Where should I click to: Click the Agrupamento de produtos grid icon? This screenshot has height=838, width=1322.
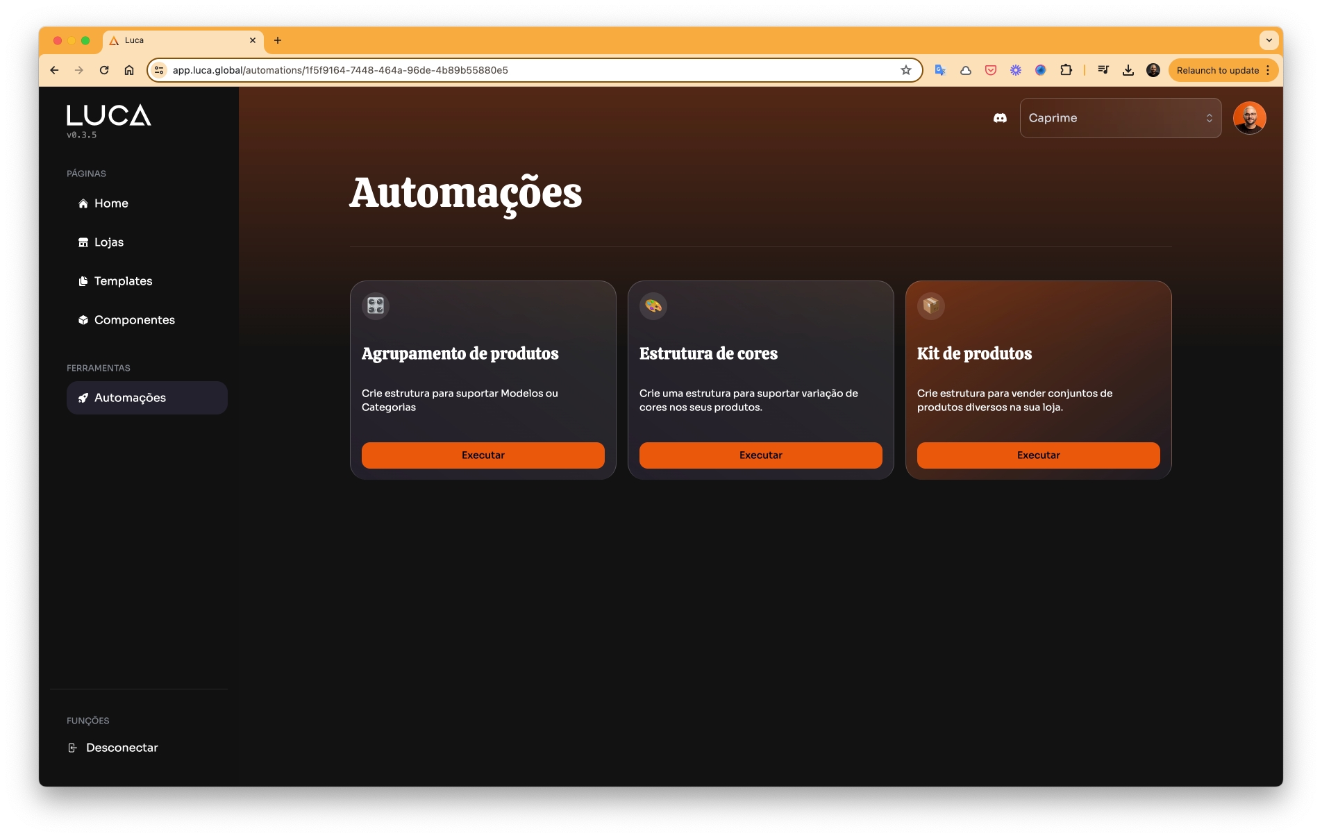click(x=376, y=305)
